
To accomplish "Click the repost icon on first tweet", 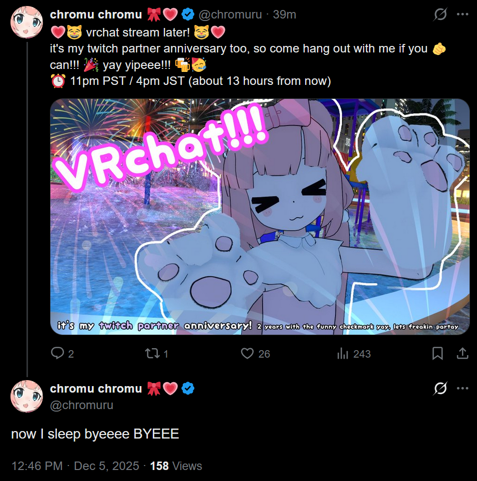I will (152, 354).
